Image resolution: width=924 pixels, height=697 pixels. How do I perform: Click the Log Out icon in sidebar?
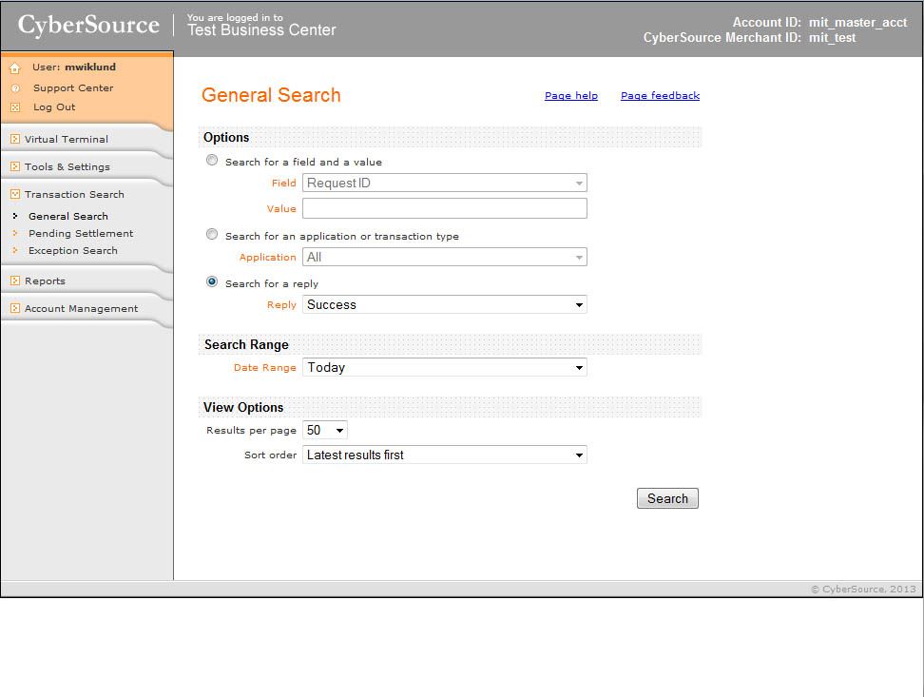tap(15, 107)
